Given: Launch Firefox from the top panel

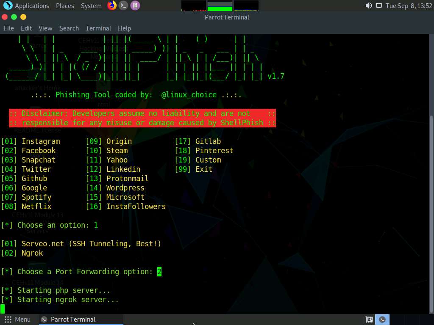Looking at the screenshot, I should tap(112, 6).
